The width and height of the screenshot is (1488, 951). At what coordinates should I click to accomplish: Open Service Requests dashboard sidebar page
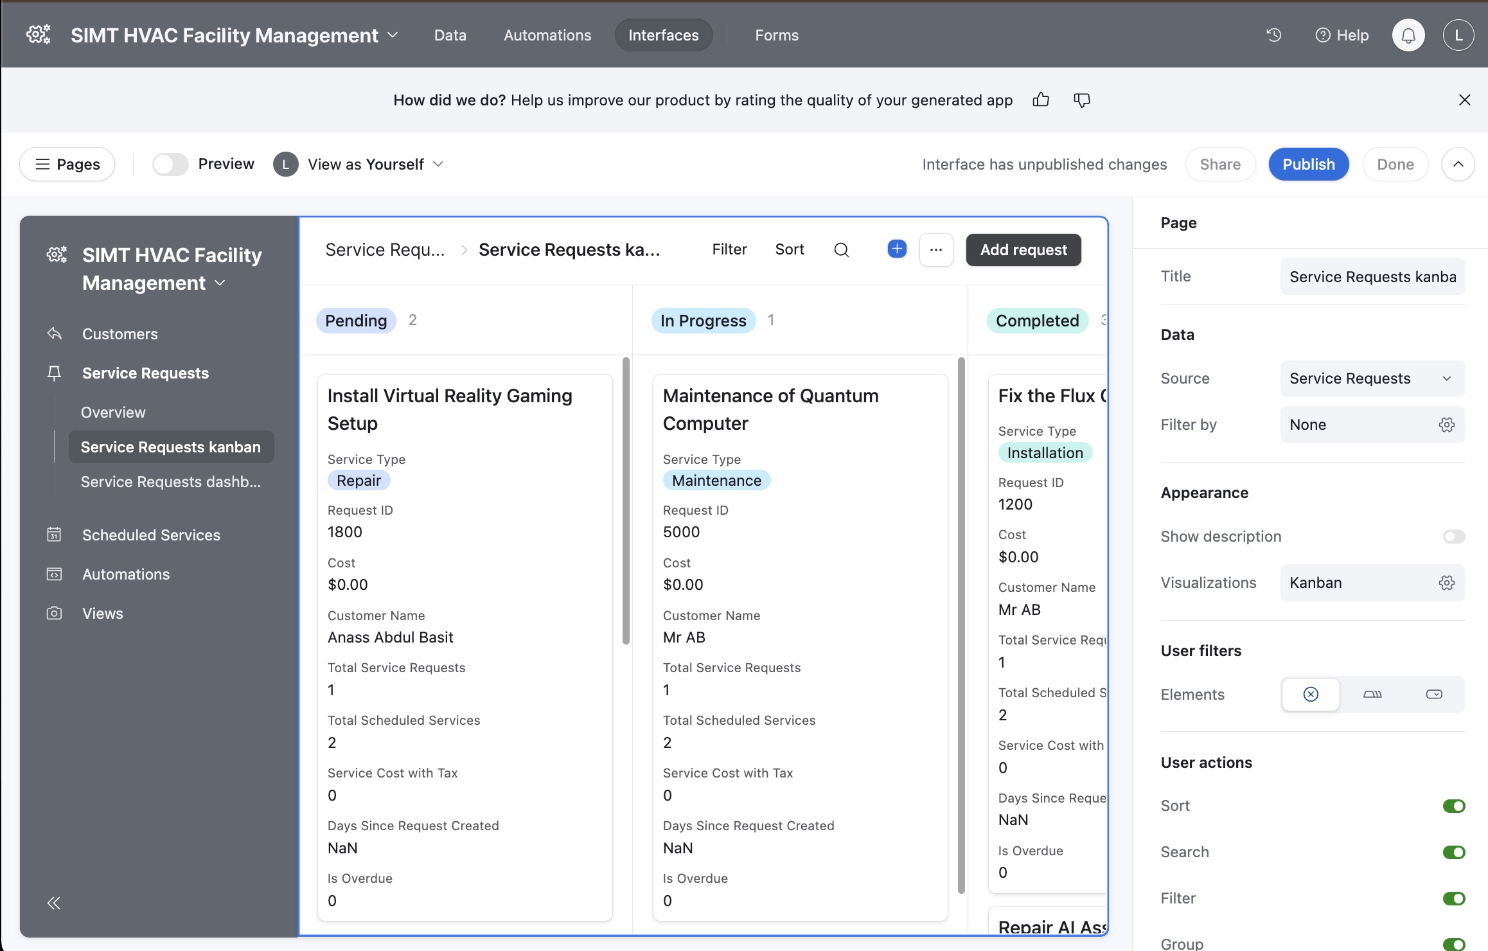click(x=170, y=482)
